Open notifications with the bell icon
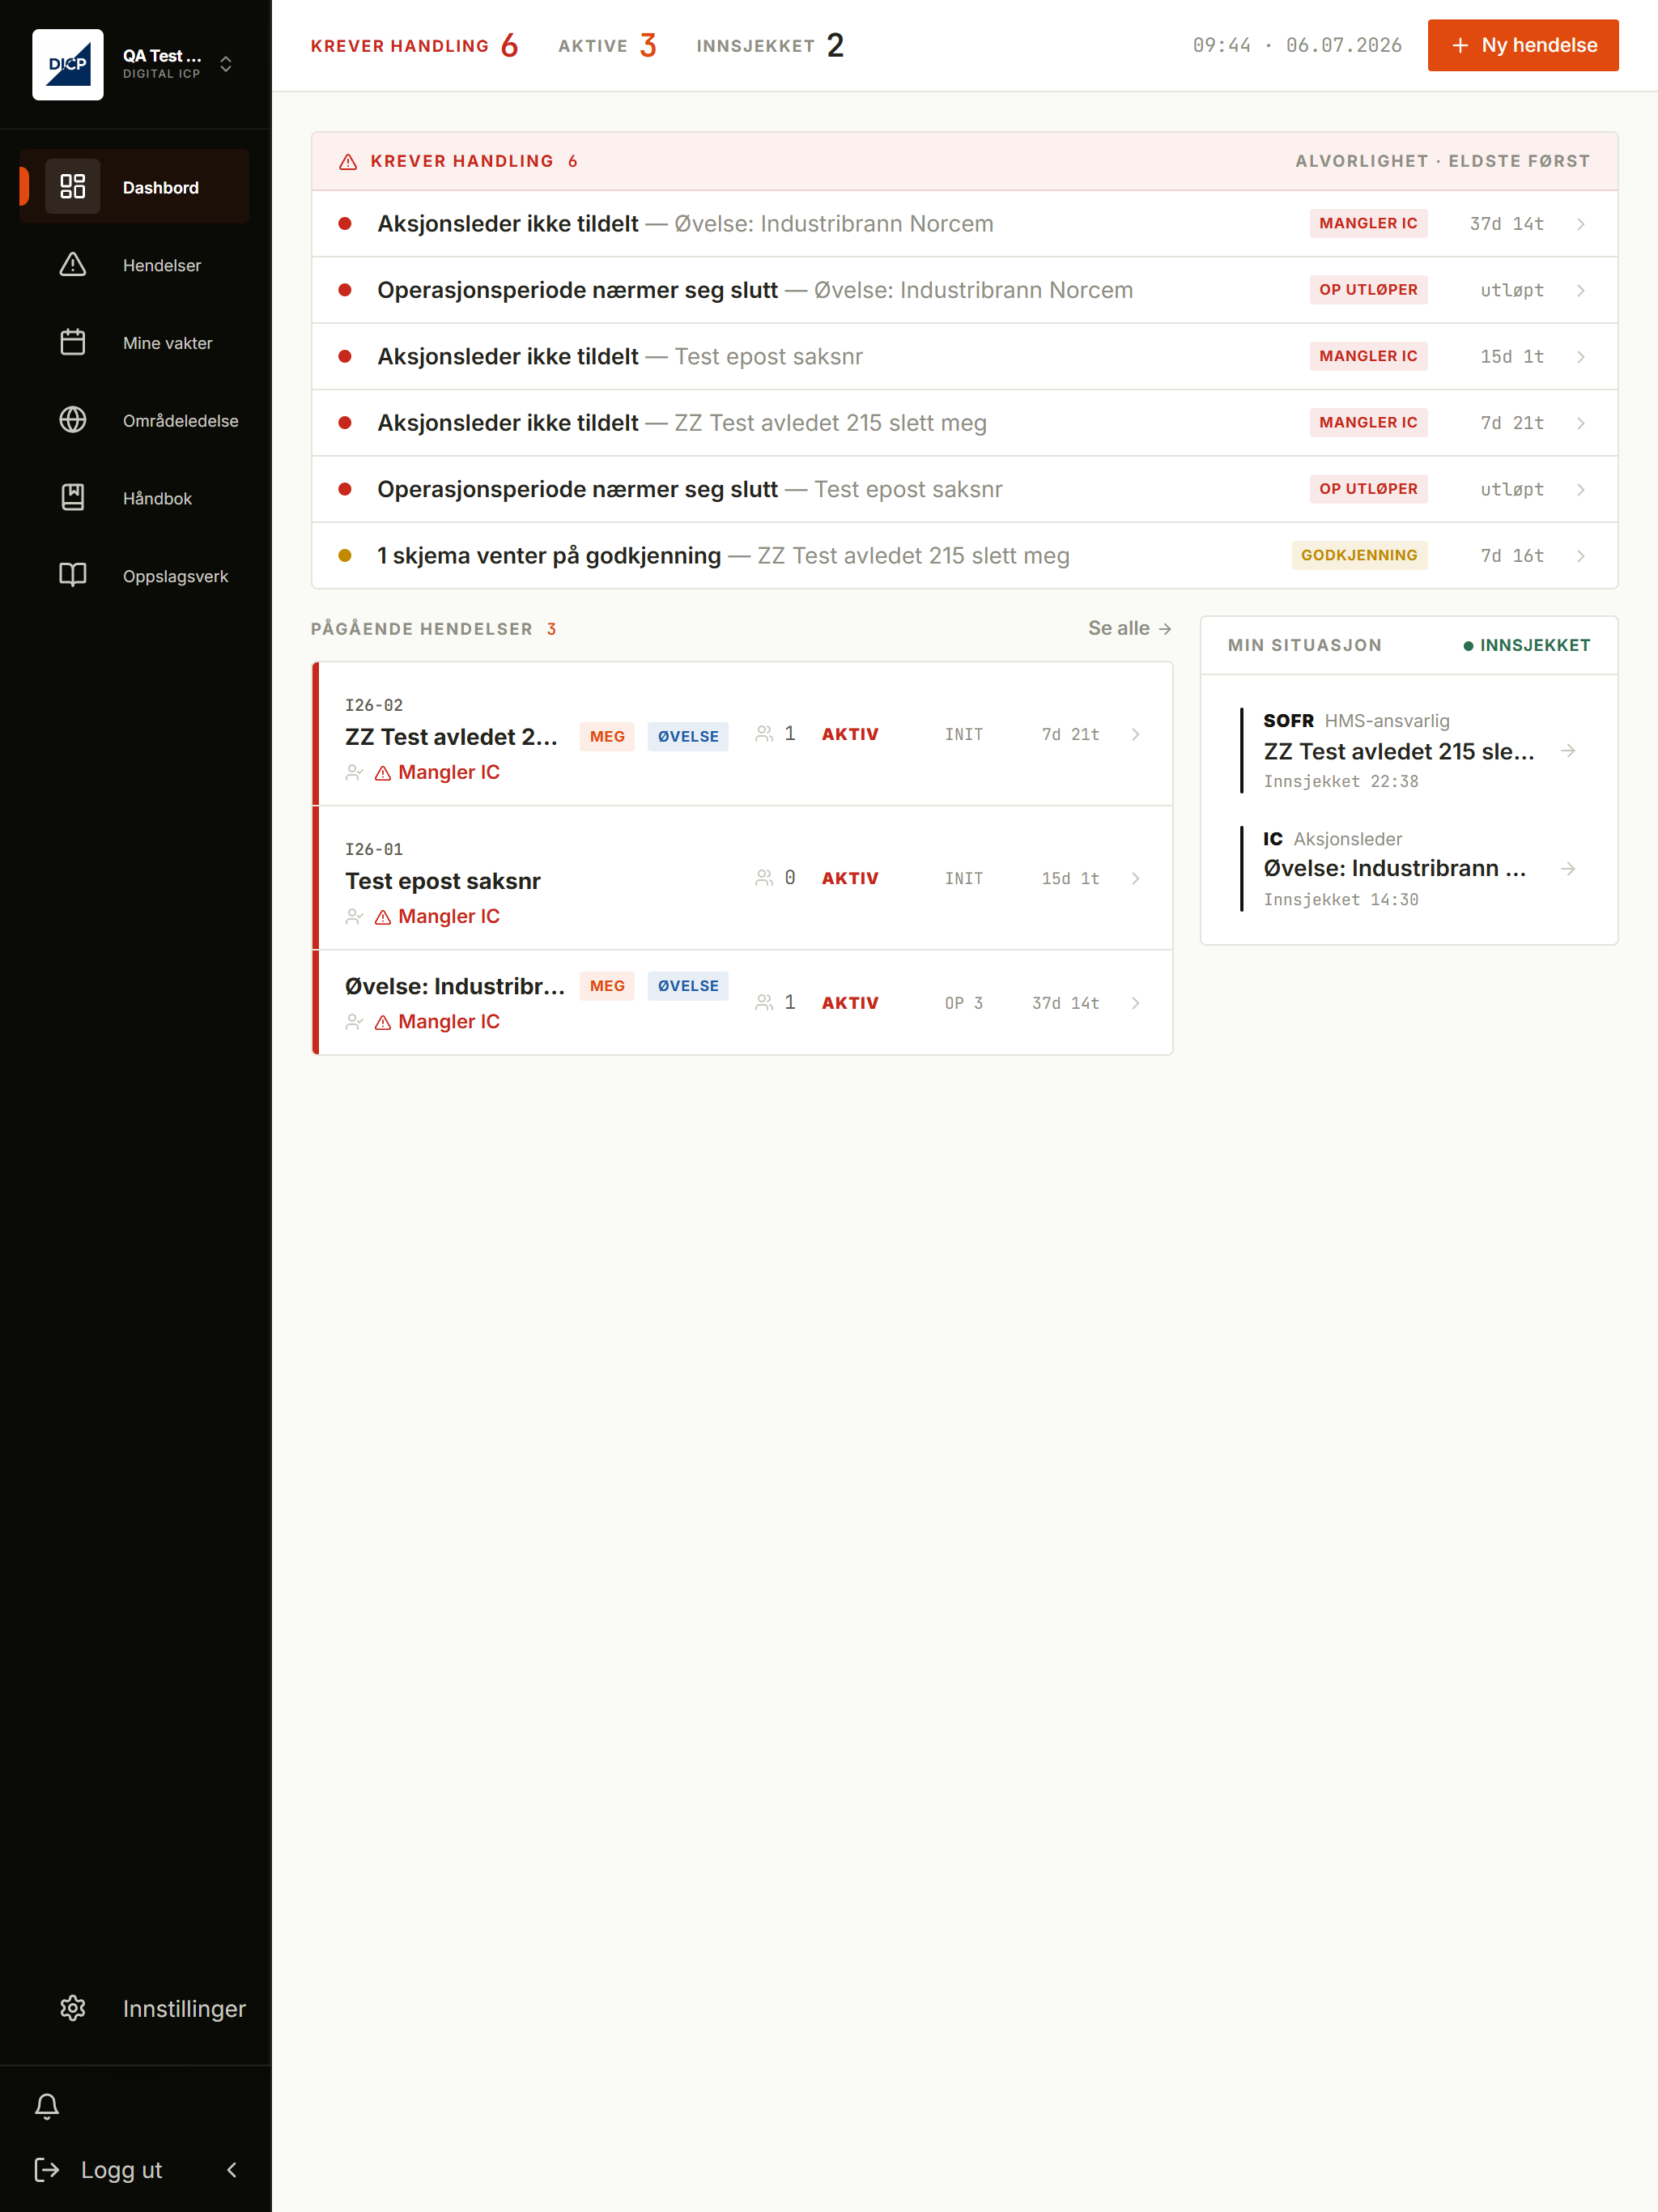The image size is (1658, 2212). (x=47, y=2106)
